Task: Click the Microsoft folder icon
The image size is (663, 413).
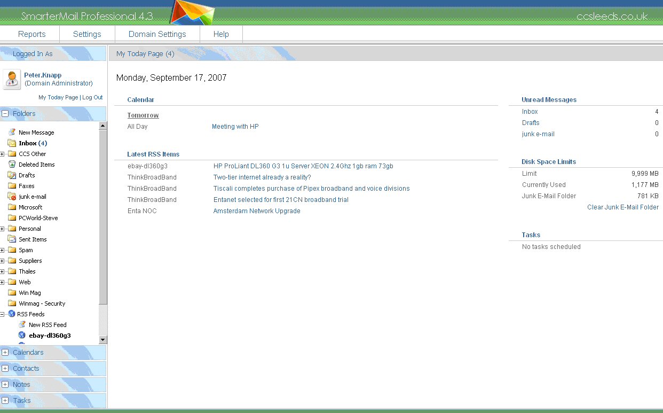Action: (x=12, y=207)
